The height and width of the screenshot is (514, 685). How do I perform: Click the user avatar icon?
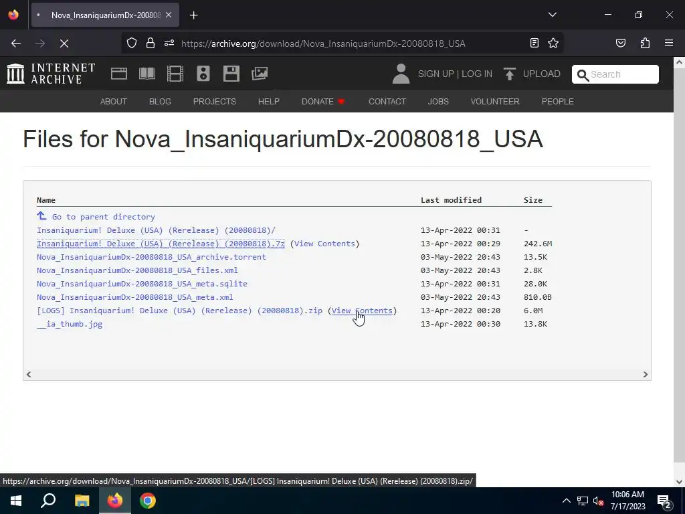pyautogui.click(x=401, y=74)
